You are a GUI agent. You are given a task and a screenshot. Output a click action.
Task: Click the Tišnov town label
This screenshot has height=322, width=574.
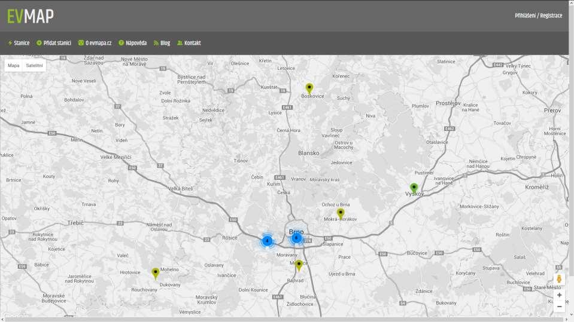pos(241,161)
